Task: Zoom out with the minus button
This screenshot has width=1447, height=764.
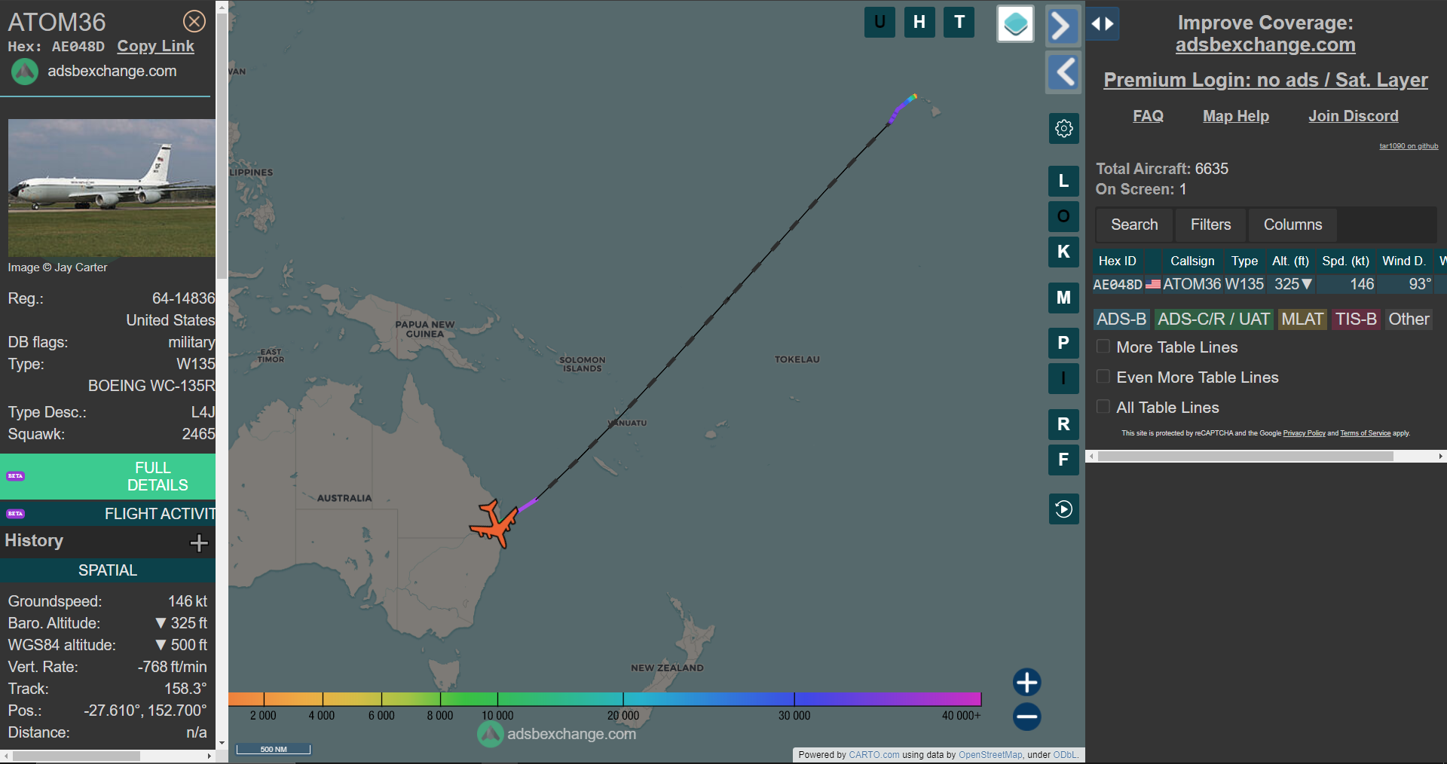Action: 1026,717
